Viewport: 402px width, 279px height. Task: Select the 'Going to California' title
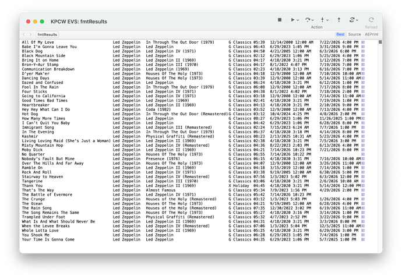point(44,96)
